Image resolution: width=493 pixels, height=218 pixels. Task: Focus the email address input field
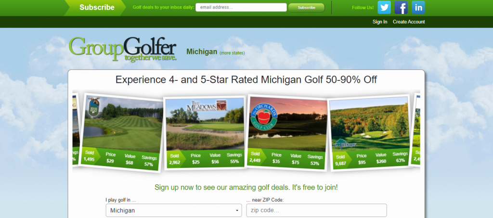[x=241, y=7]
